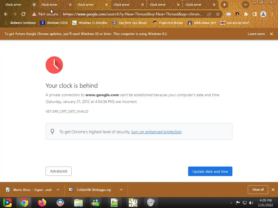The width and height of the screenshot is (278, 208).
Task: Open File Explorer from taskbar
Action: pos(78,203)
